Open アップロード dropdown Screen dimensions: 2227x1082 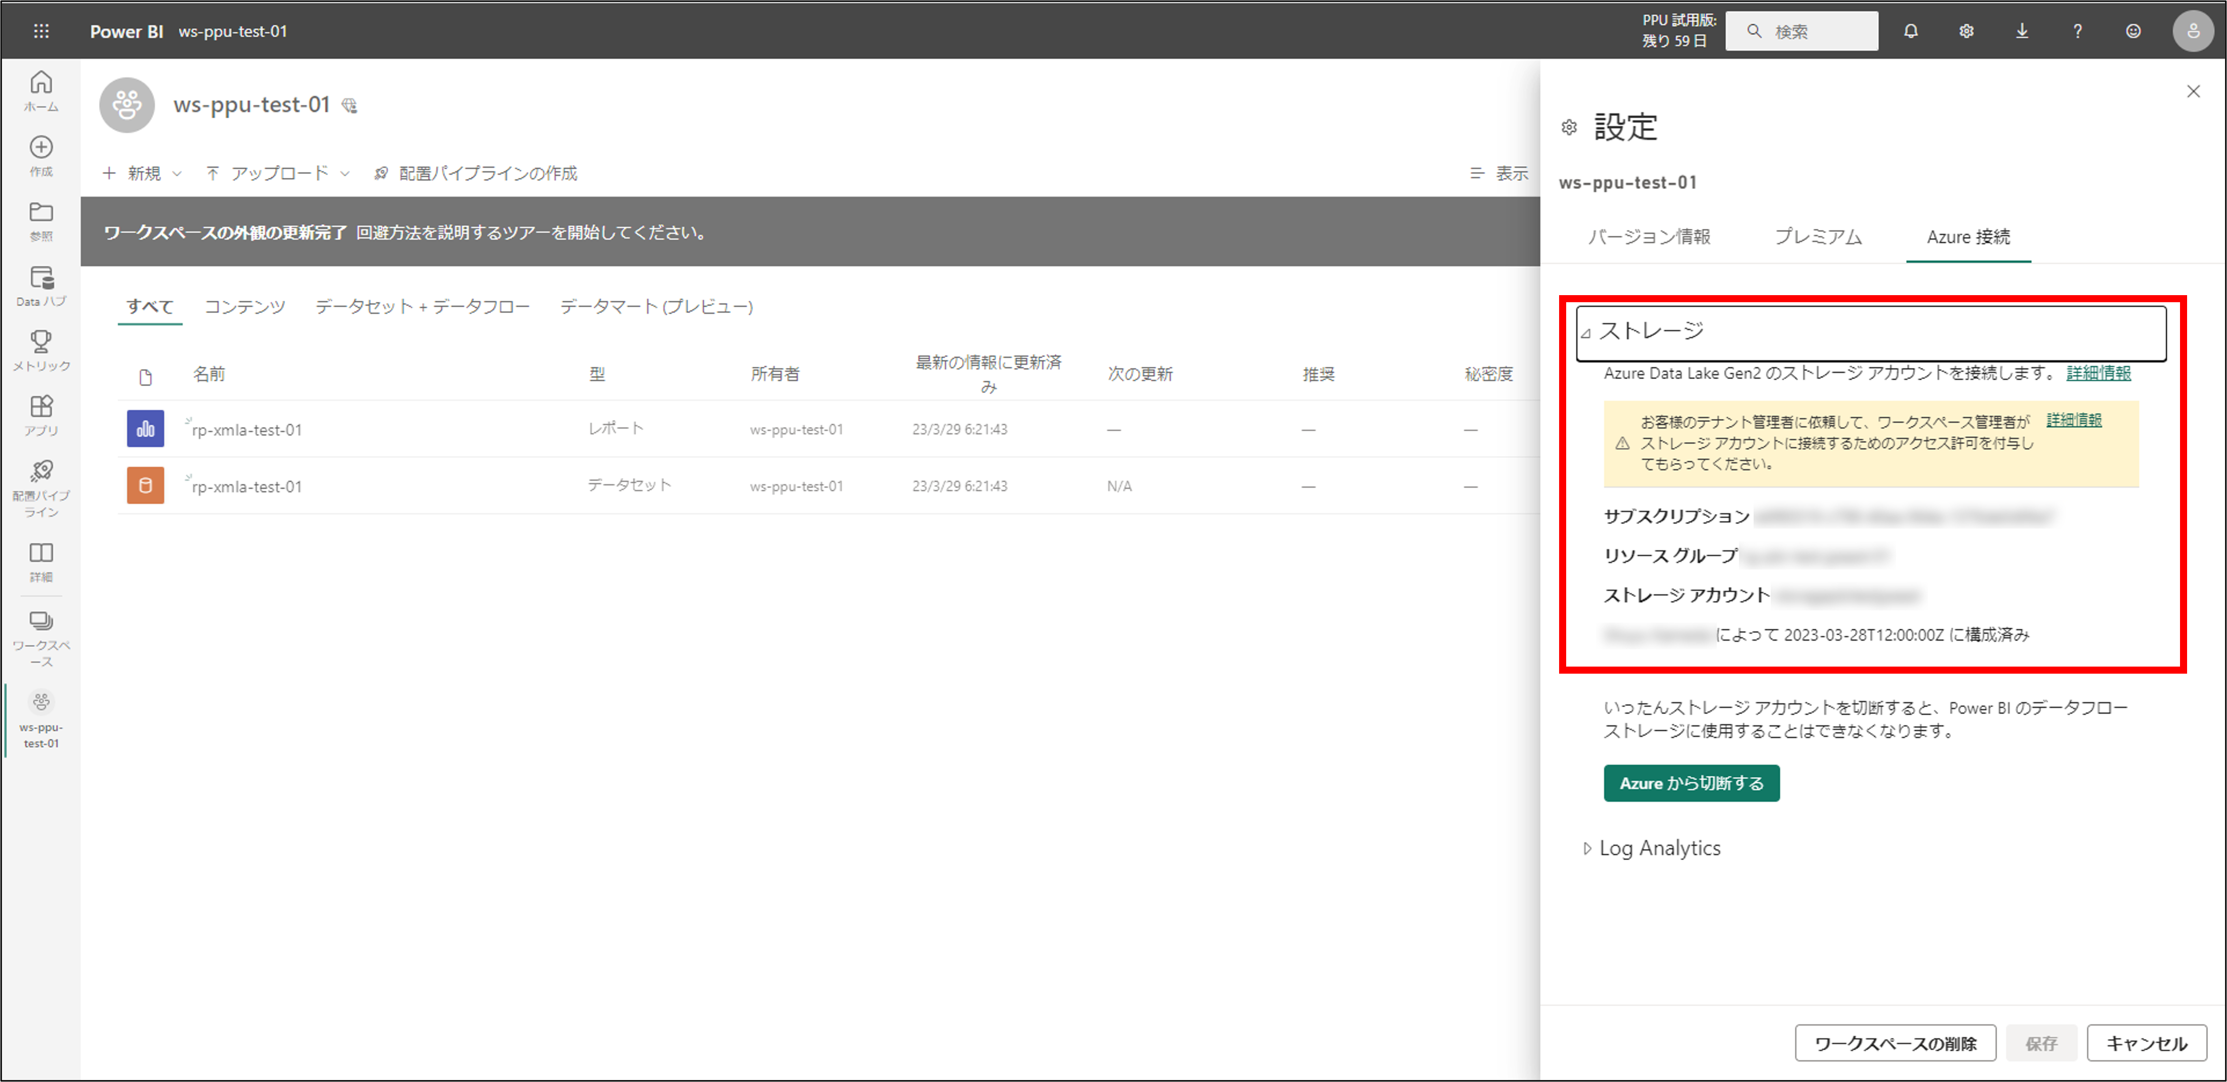click(x=278, y=173)
